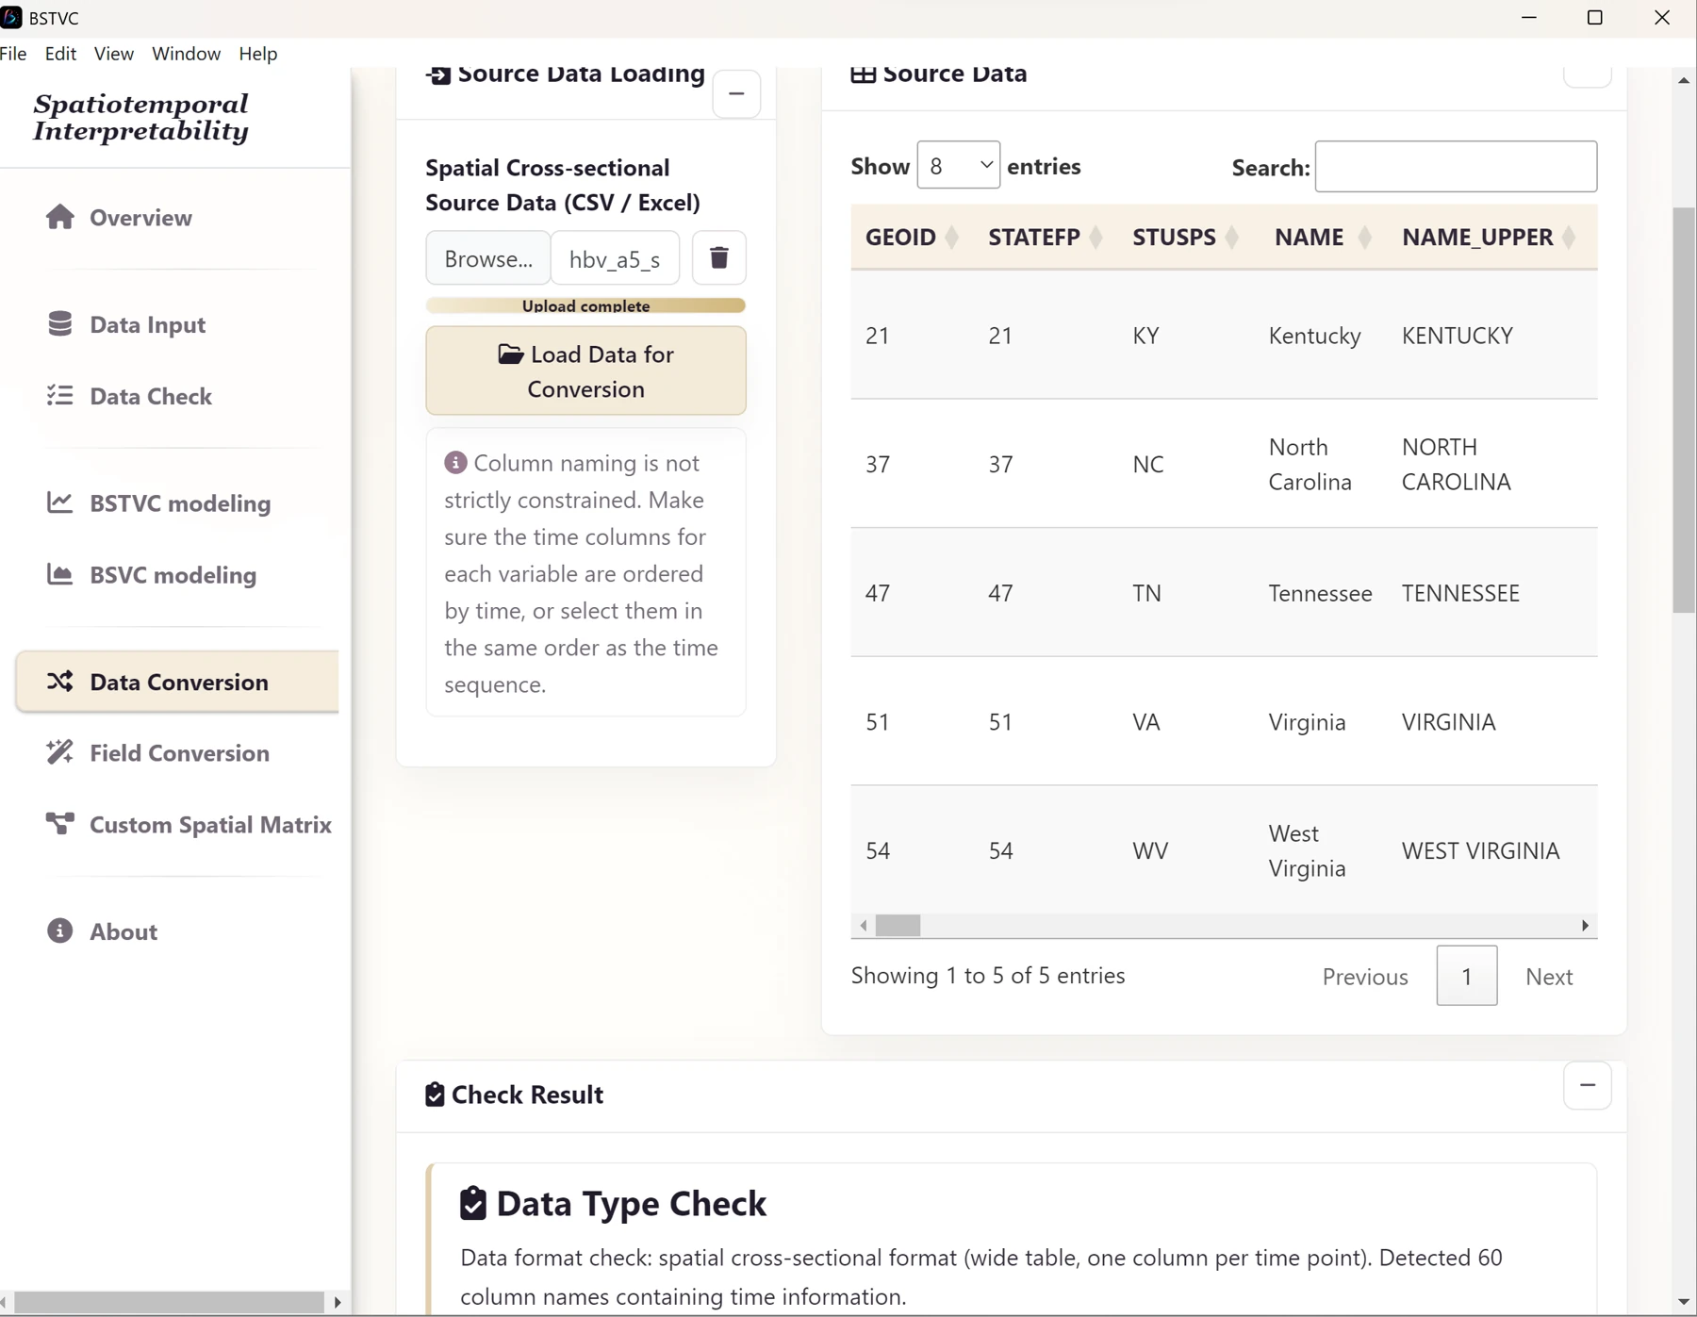This screenshot has height=1317, width=1697.
Task: Open the Show entries count dropdown
Action: point(959,165)
